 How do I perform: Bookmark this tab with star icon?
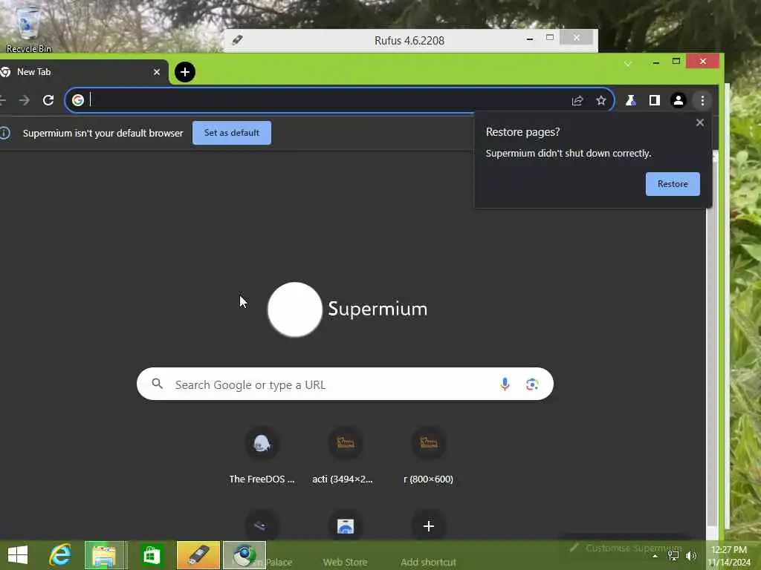600,100
